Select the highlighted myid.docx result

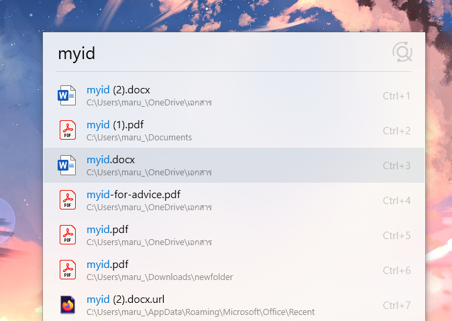pyautogui.click(x=234, y=165)
